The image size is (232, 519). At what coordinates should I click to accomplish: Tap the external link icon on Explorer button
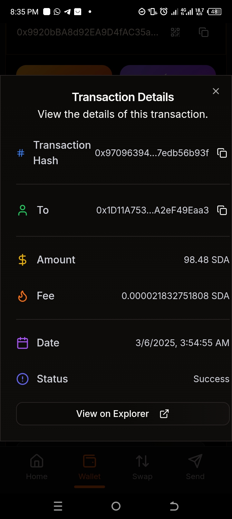(164, 414)
